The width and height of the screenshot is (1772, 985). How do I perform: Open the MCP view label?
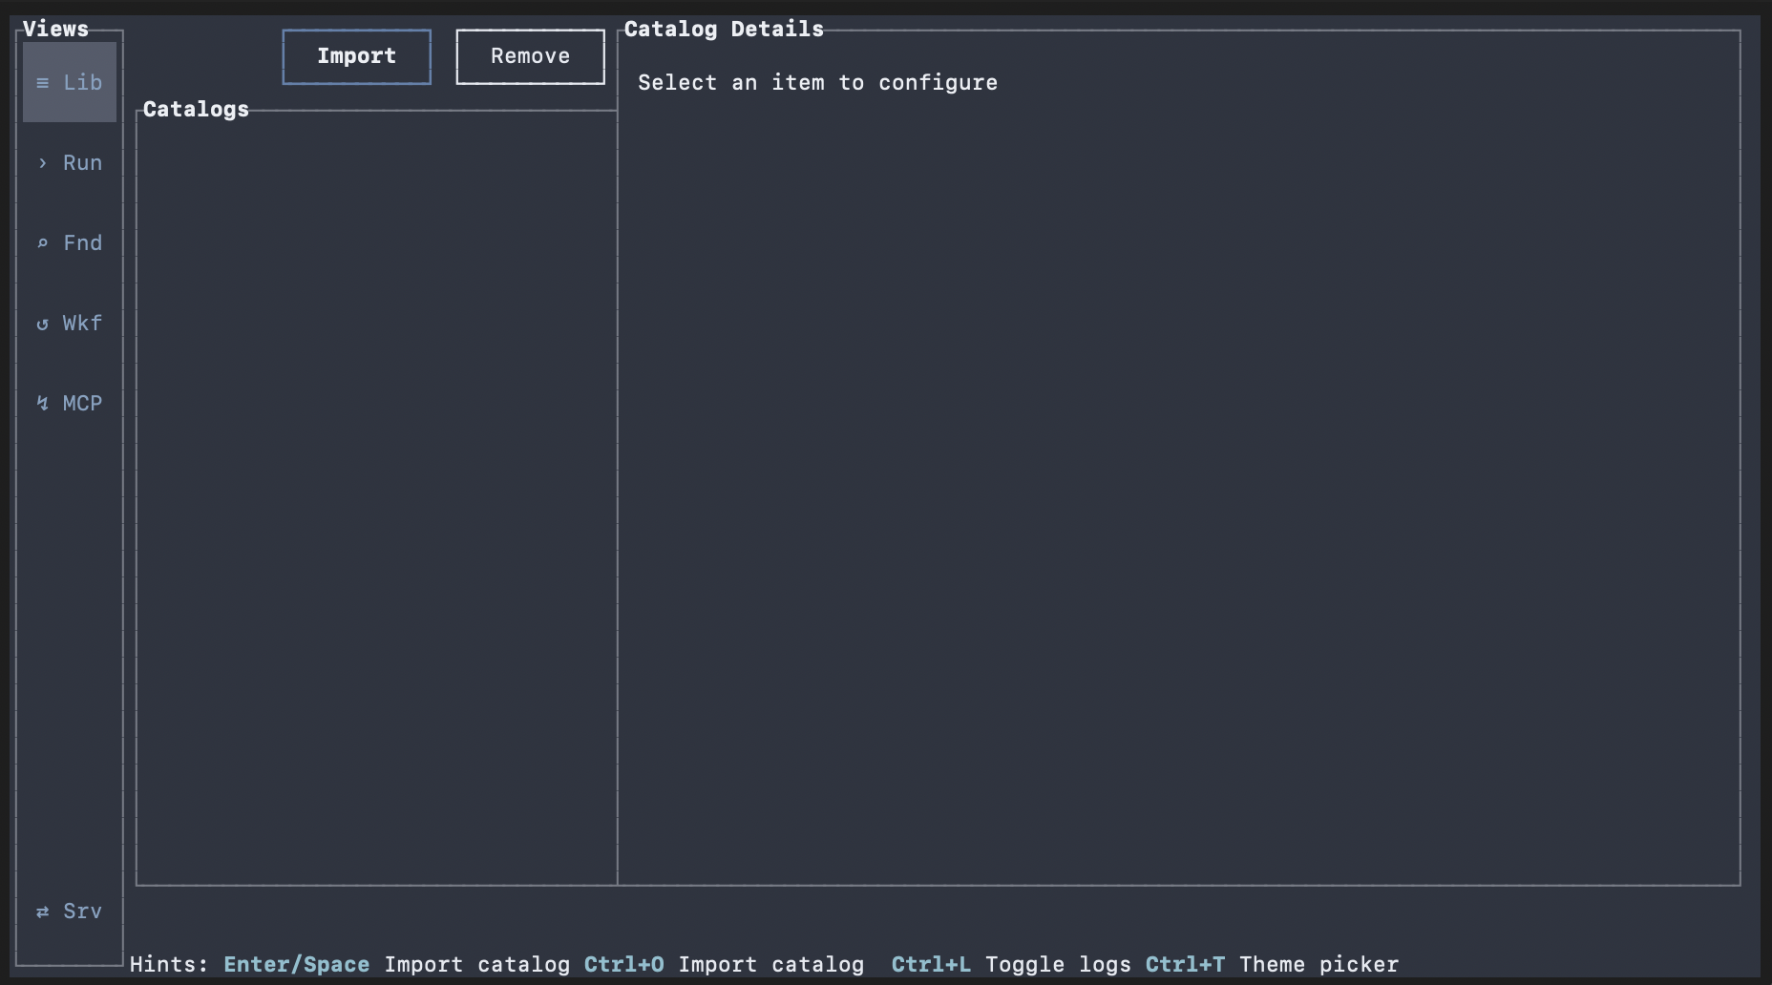(82, 404)
